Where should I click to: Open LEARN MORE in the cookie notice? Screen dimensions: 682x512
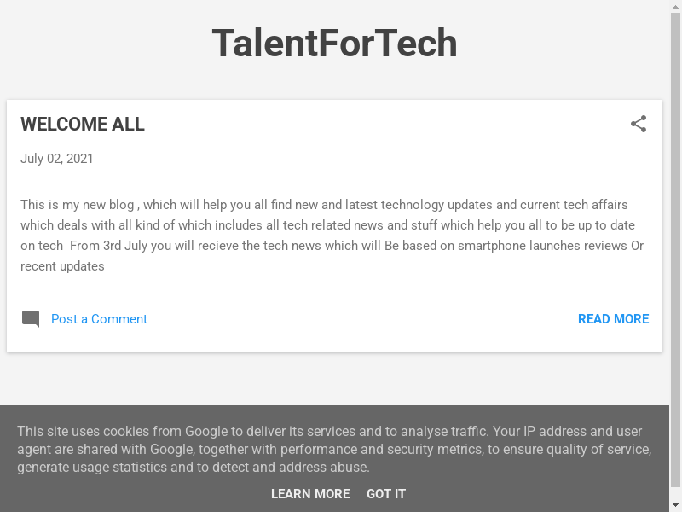click(x=310, y=494)
